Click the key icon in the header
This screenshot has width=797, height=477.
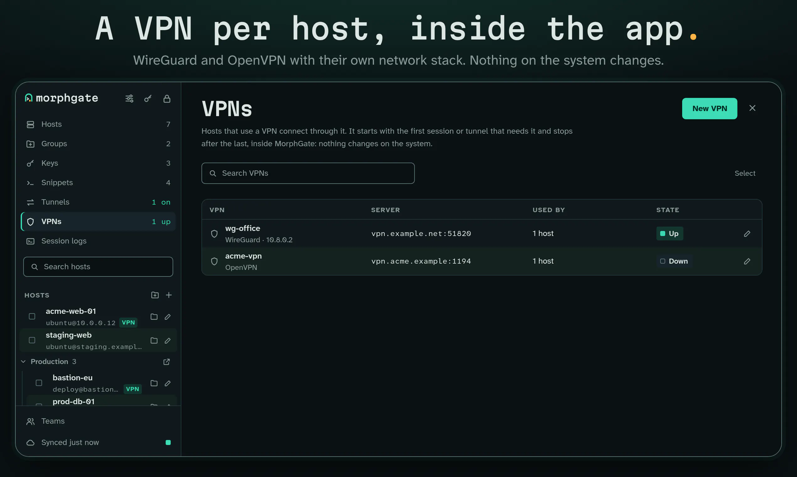click(x=148, y=98)
